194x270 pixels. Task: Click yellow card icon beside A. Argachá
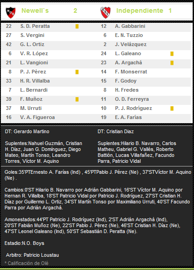(x=172, y=63)
